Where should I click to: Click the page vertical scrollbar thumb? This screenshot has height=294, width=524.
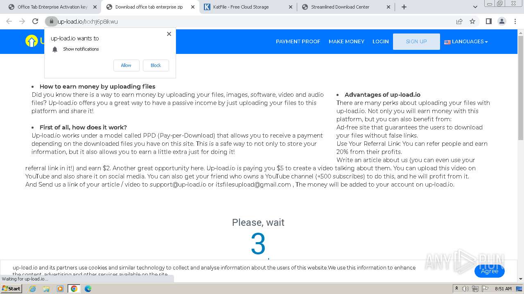521,88
